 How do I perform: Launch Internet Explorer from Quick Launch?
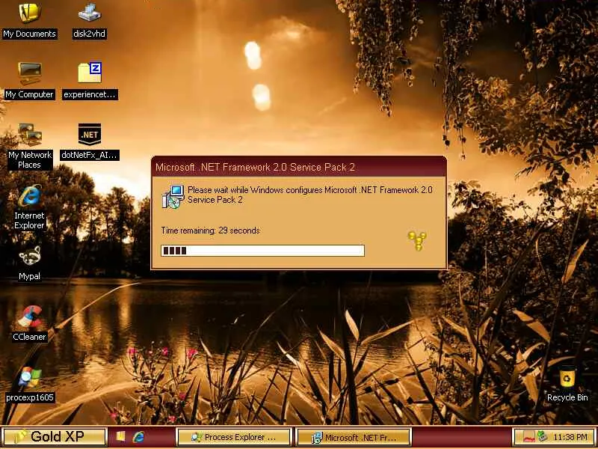[x=138, y=437]
